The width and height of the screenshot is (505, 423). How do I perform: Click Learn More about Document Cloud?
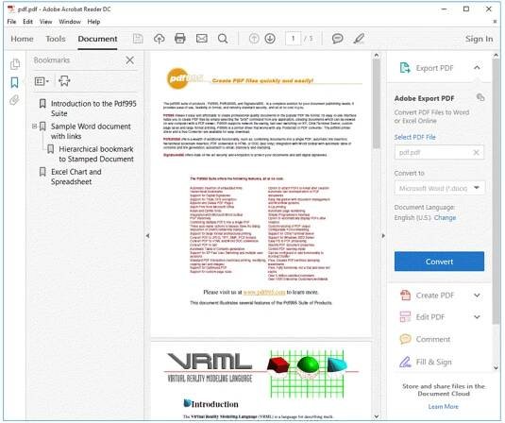pos(443,407)
